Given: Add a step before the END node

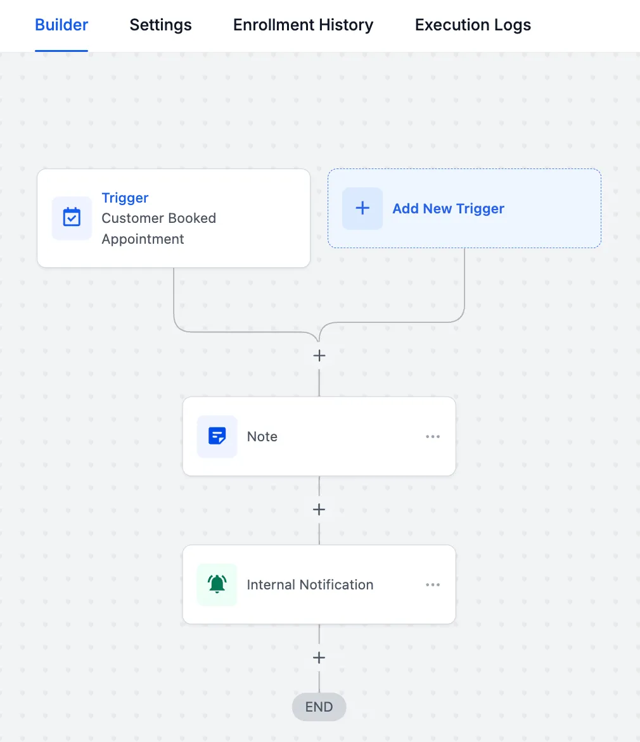Looking at the screenshot, I should (319, 658).
